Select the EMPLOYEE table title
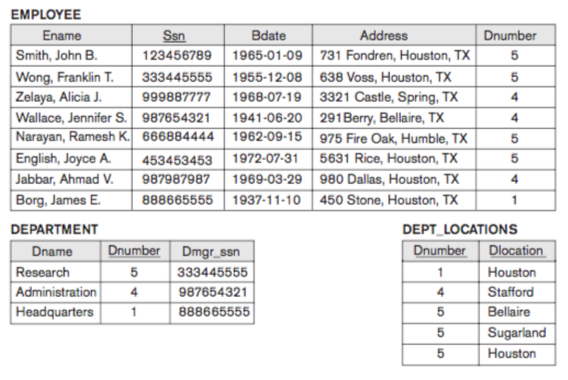The width and height of the screenshot is (568, 380). coord(46,13)
